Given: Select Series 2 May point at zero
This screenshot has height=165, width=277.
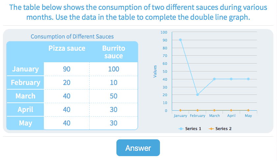Looking at the screenshot, I should pyautogui.click(x=248, y=110).
